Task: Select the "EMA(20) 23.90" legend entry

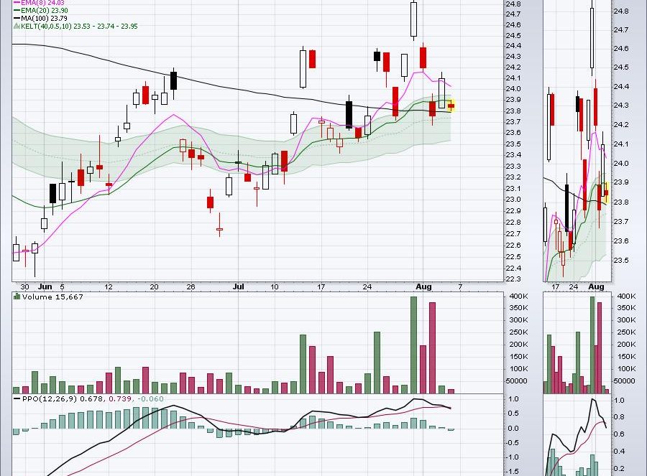Action: pos(44,10)
